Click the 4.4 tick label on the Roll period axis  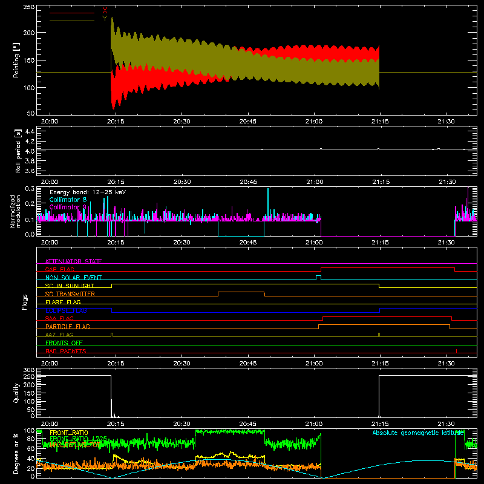pos(30,131)
